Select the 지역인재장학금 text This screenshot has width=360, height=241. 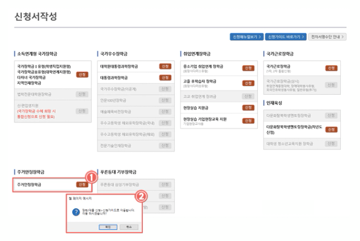click(29, 83)
